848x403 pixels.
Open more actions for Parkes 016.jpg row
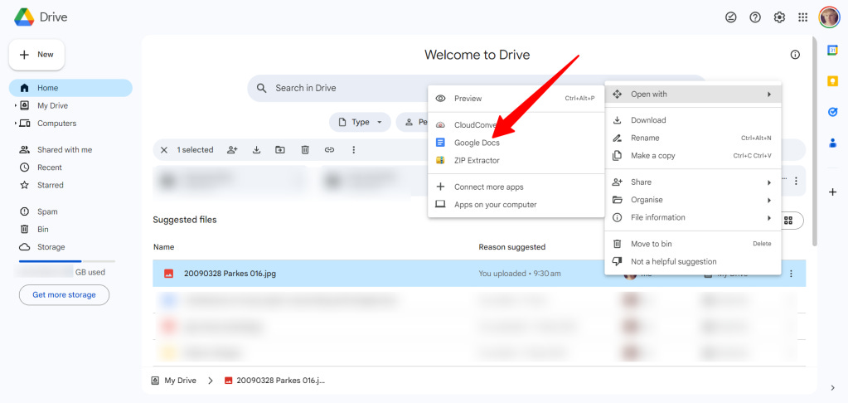click(x=791, y=274)
